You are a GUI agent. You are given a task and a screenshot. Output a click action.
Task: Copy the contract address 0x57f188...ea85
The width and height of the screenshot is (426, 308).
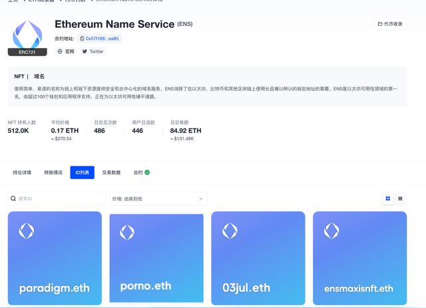(82, 39)
